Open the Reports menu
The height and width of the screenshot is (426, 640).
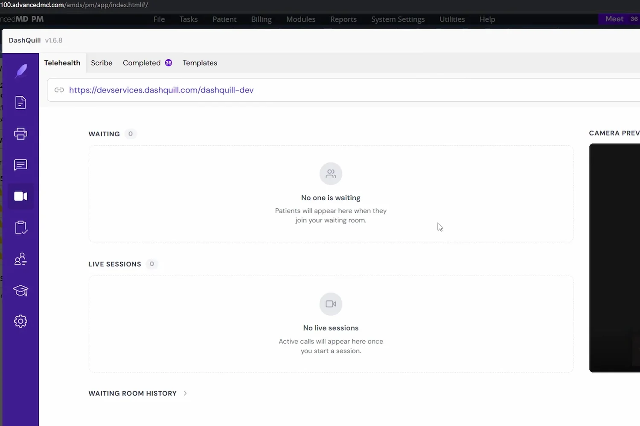pyautogui.click(x=343, y=19)
